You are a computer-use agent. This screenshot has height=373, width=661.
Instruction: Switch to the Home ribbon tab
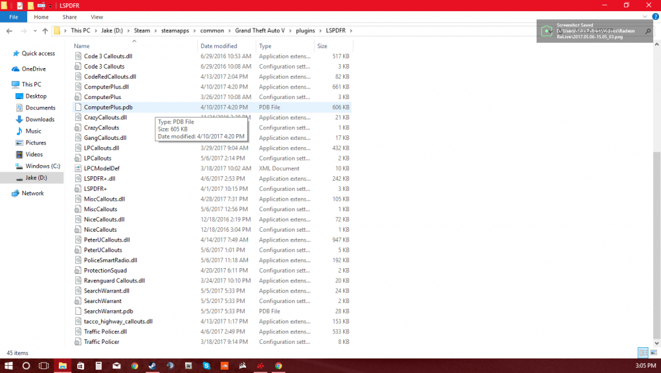(41, 17)
